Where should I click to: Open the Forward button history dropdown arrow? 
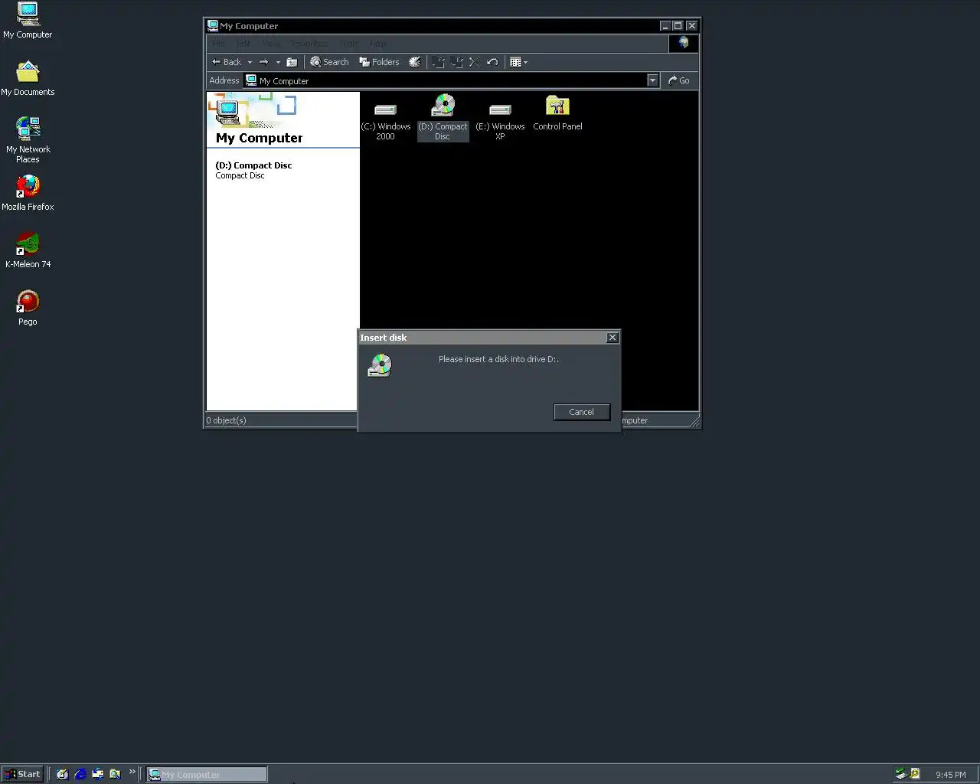click(x=278, y=62)
